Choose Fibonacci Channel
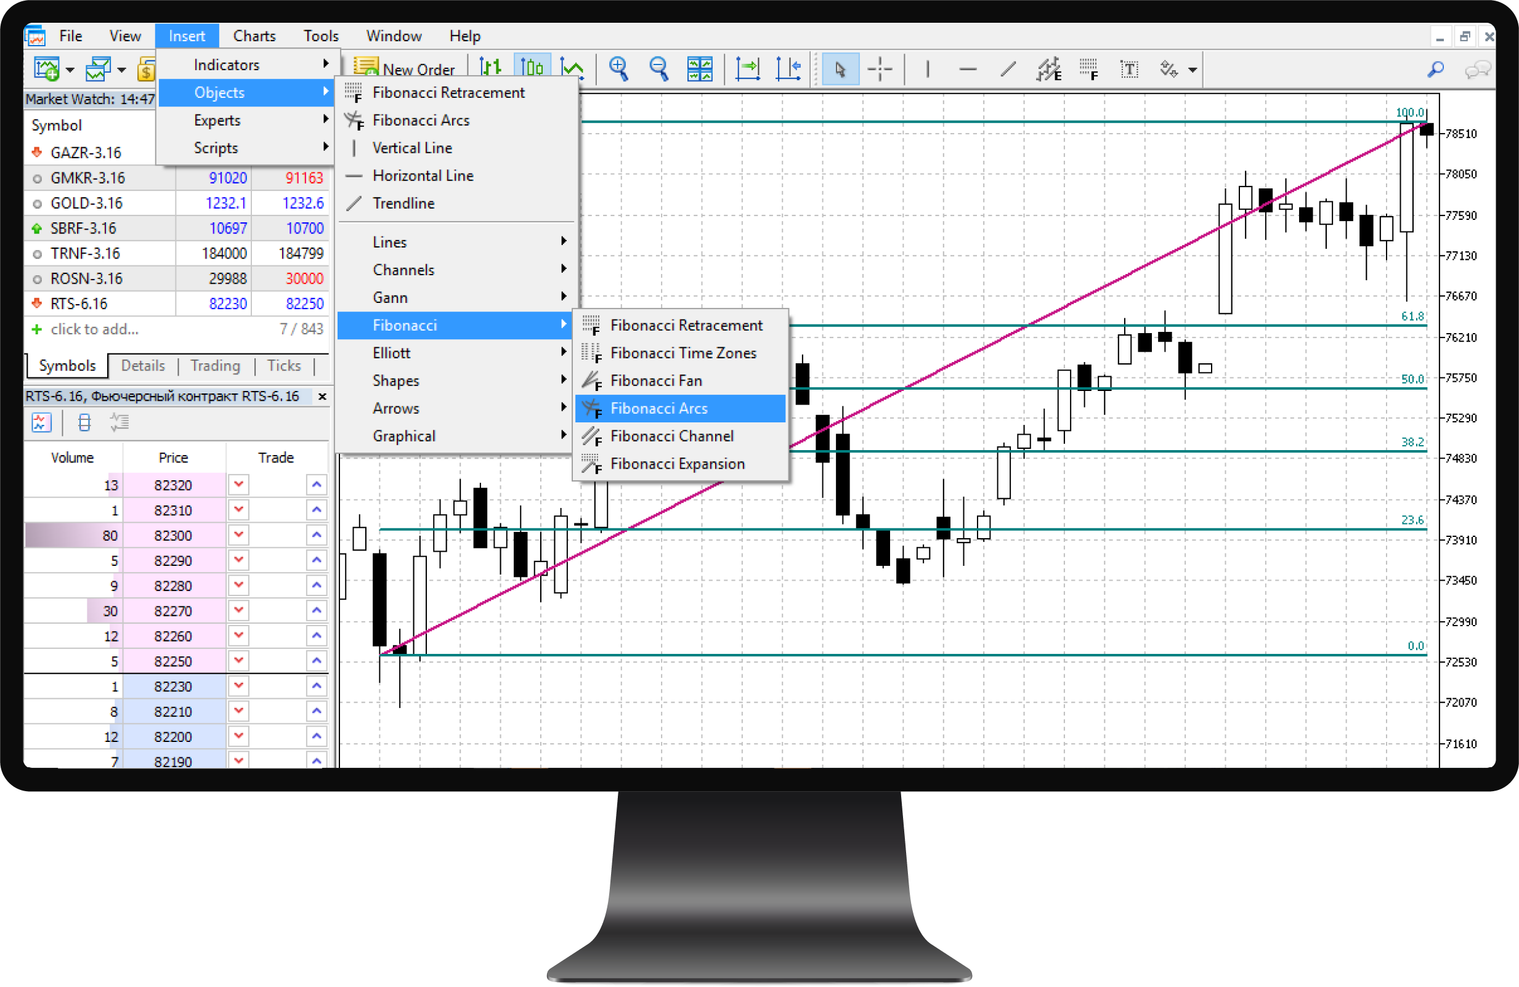This screenshot has height=987, width=1519. pos(681,436)
